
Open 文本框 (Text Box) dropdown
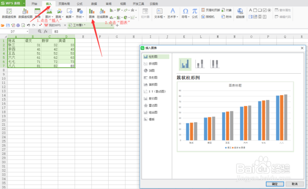pos(159,13)
